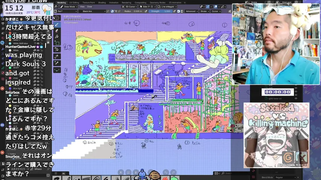Toggle the overlays button in header

[216, 7]
